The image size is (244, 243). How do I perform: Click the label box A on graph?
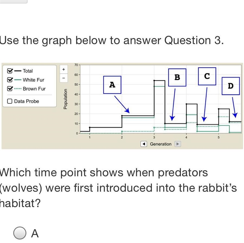[x=112, y=85]
